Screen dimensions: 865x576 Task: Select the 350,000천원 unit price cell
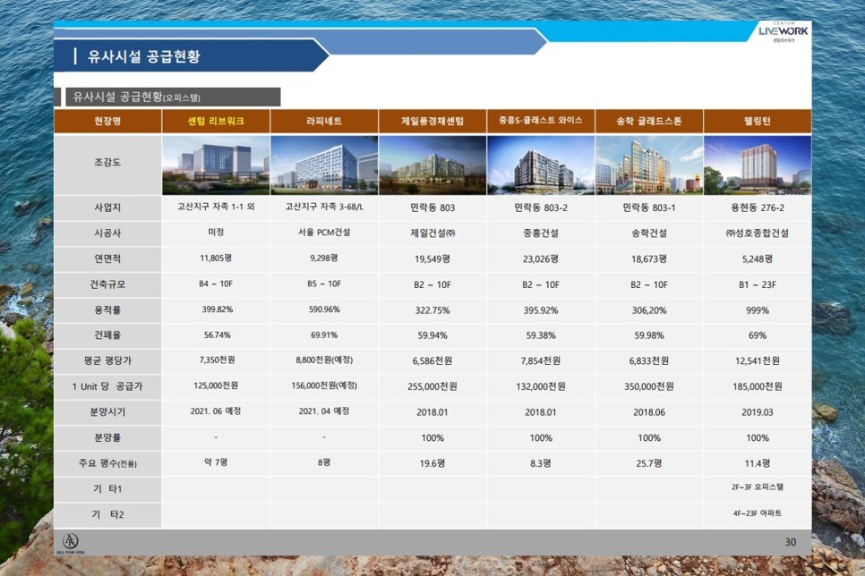[x=648, y=386]
